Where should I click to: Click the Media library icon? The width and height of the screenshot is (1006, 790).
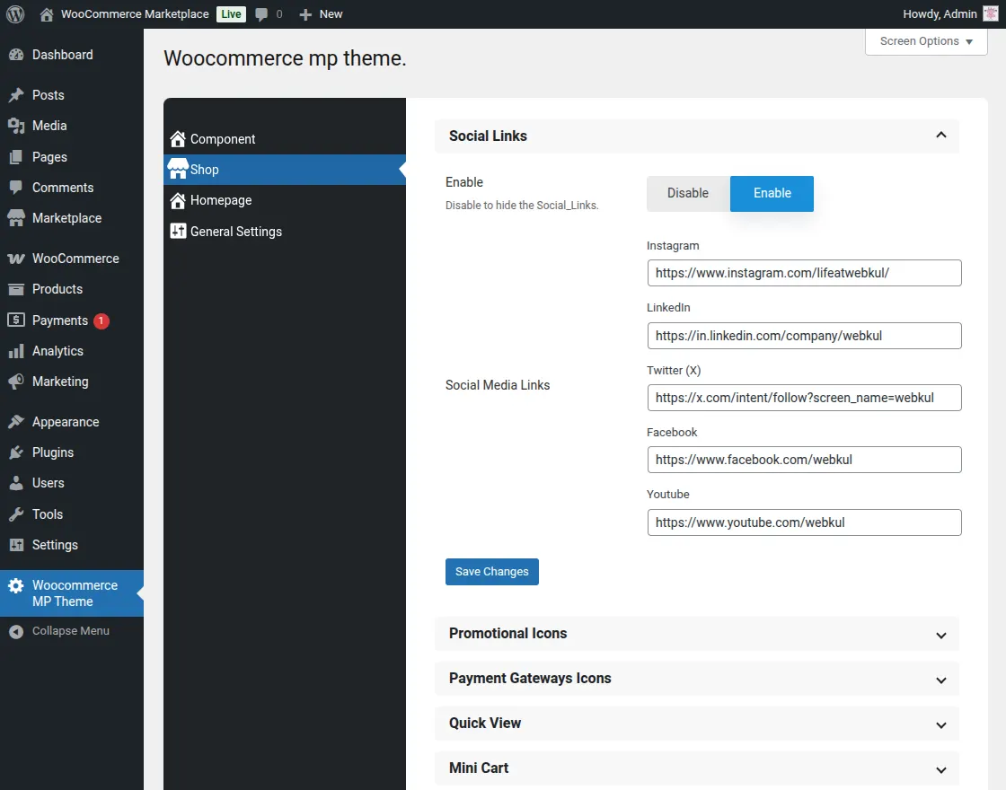pyautogui.click(x=16, y=126)
